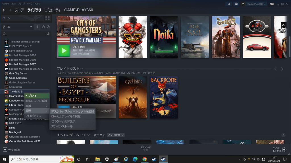Open the Noita game cover

coord(164,37)
